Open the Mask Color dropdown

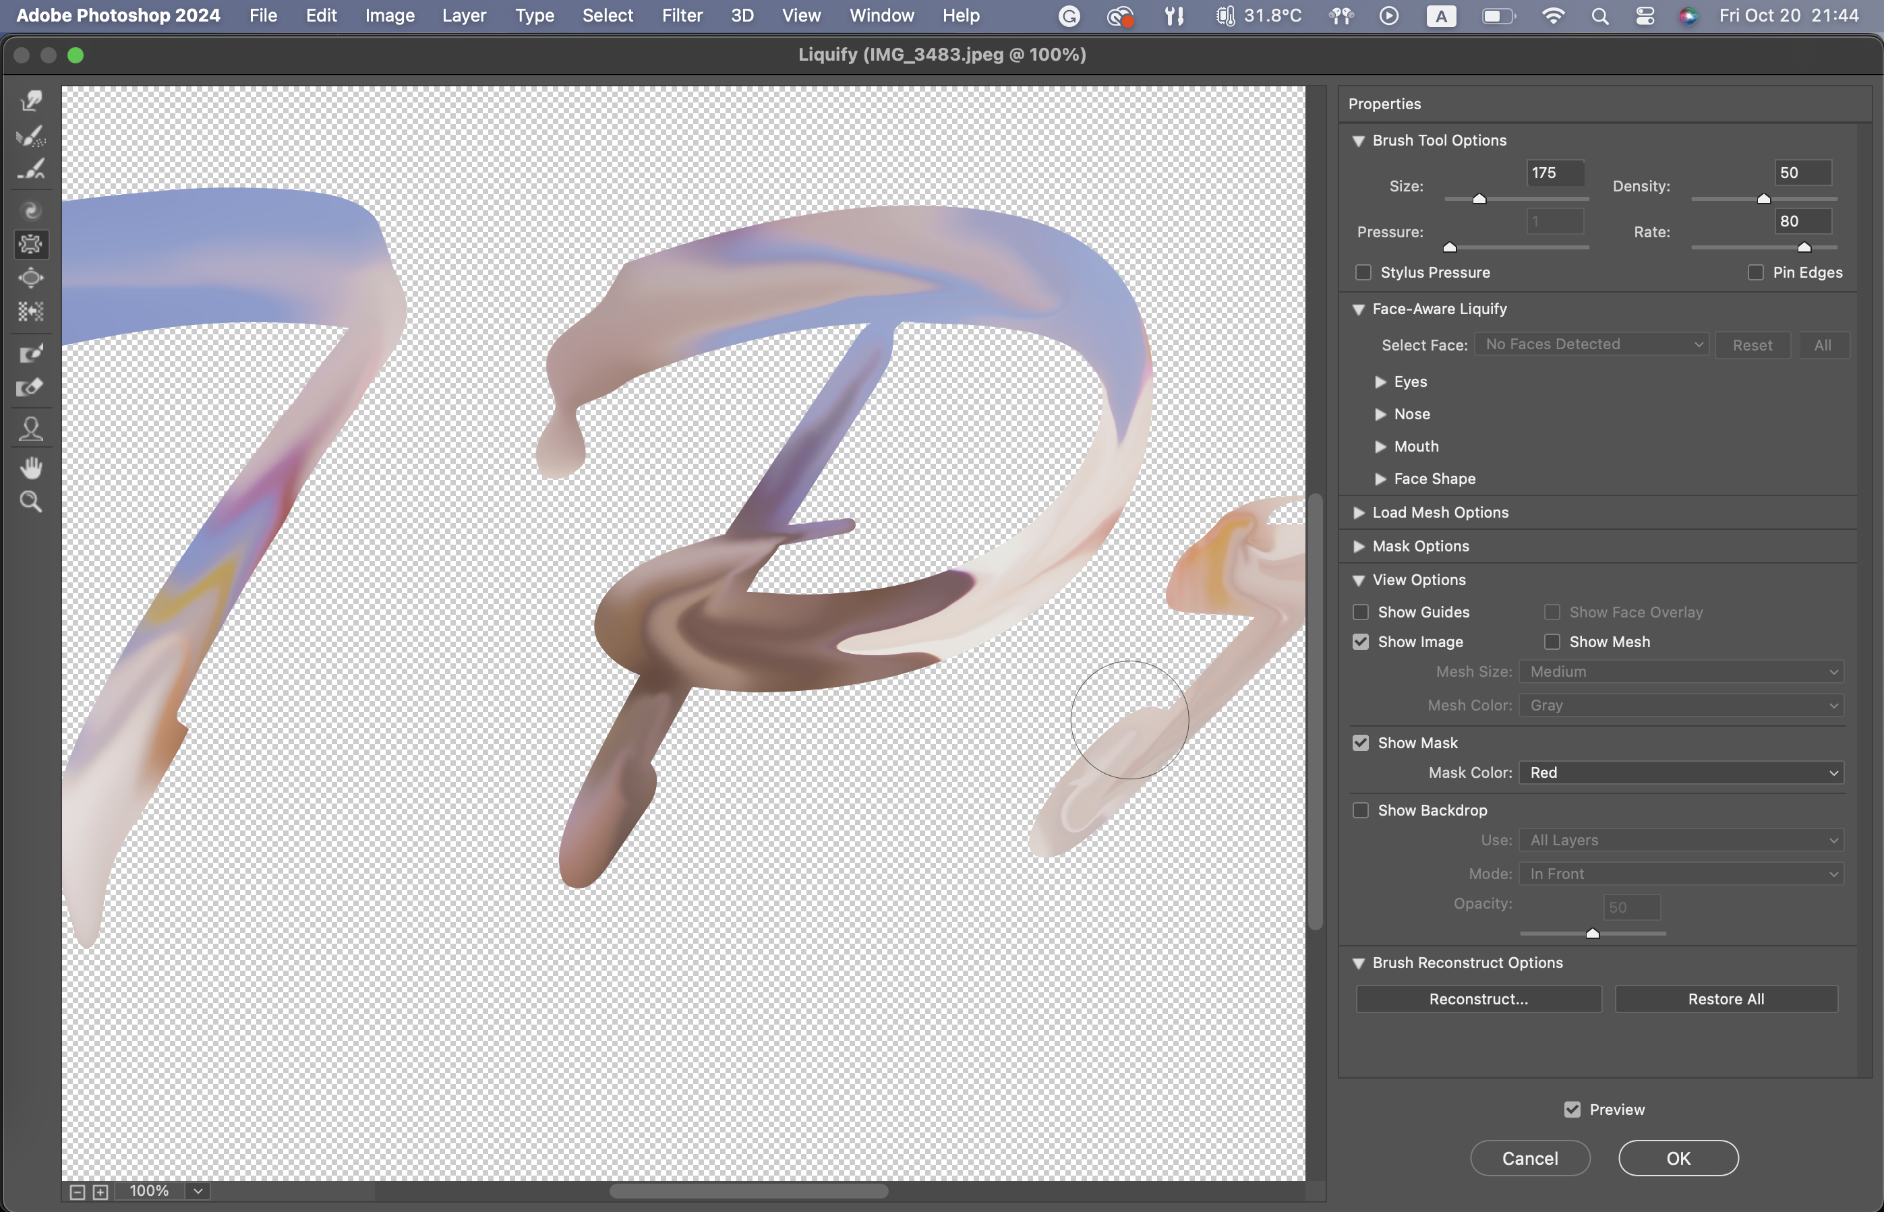pyautogui.click(x=1681, y=773)
